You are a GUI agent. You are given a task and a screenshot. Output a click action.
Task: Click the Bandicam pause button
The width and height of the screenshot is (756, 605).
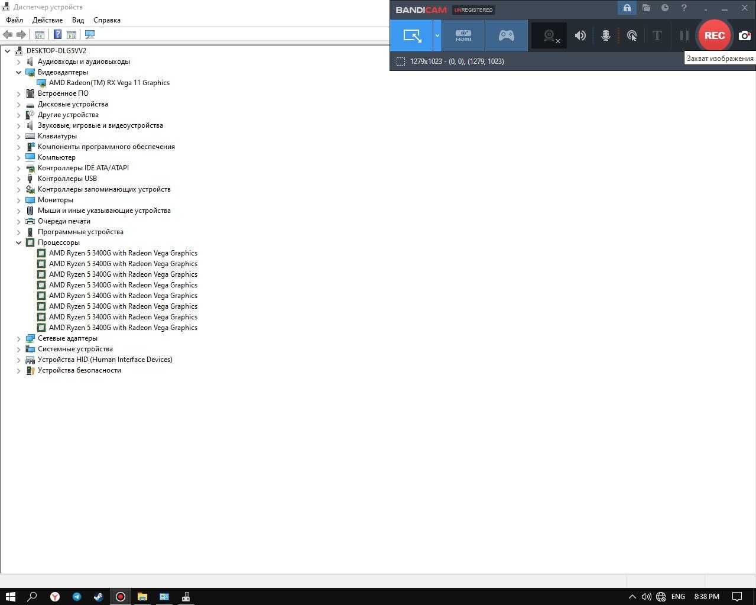point(684,35)
